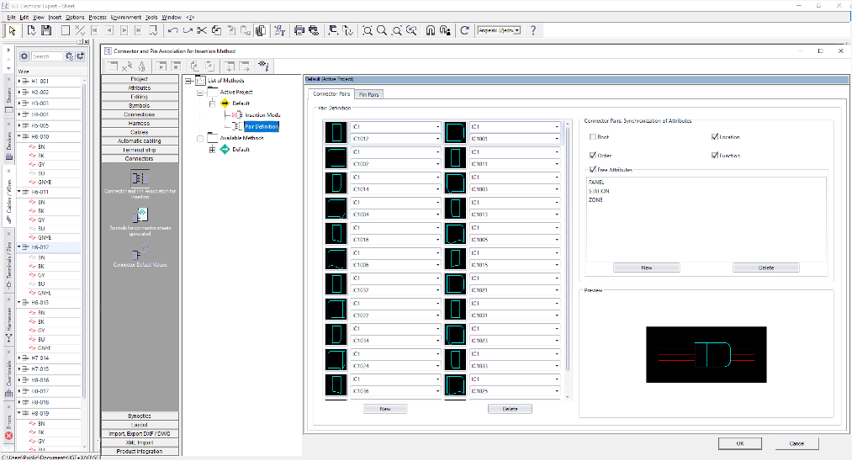This screenshot has width=852, height=461.
Task: Open the IC1001 connector dropdown
Action: point(557,139)
